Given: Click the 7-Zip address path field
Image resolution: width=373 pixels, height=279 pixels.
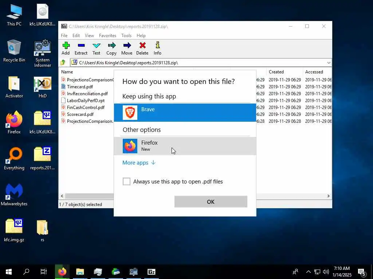Looking at the screenshot, I should 201,63.
